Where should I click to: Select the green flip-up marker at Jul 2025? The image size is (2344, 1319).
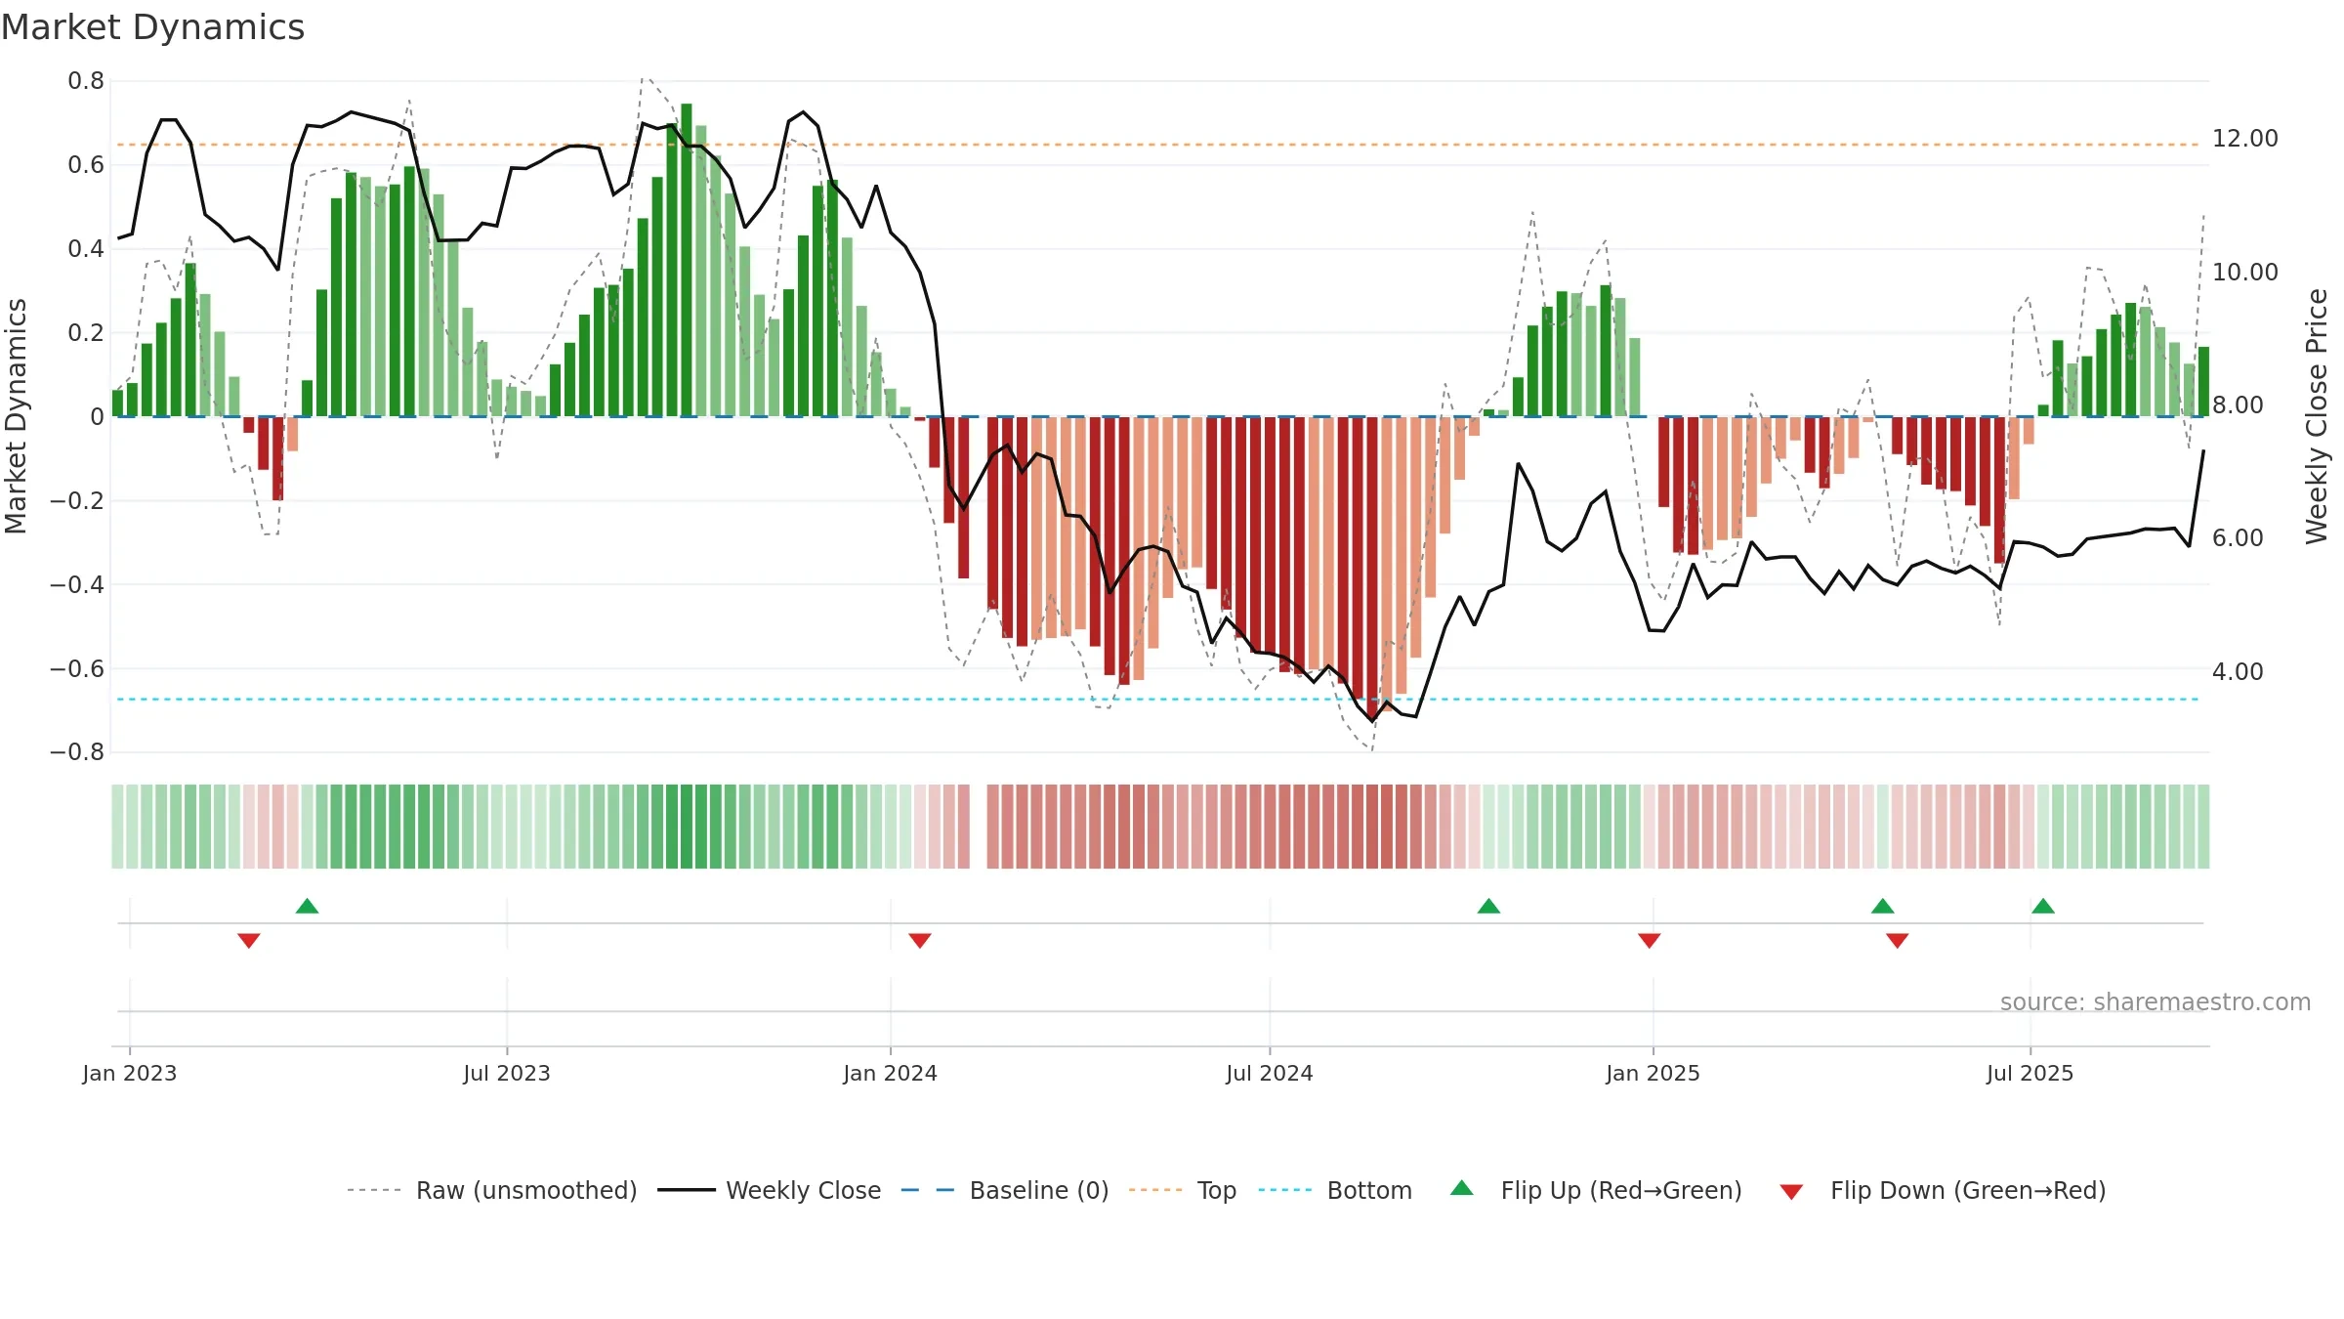(2043, 906)
